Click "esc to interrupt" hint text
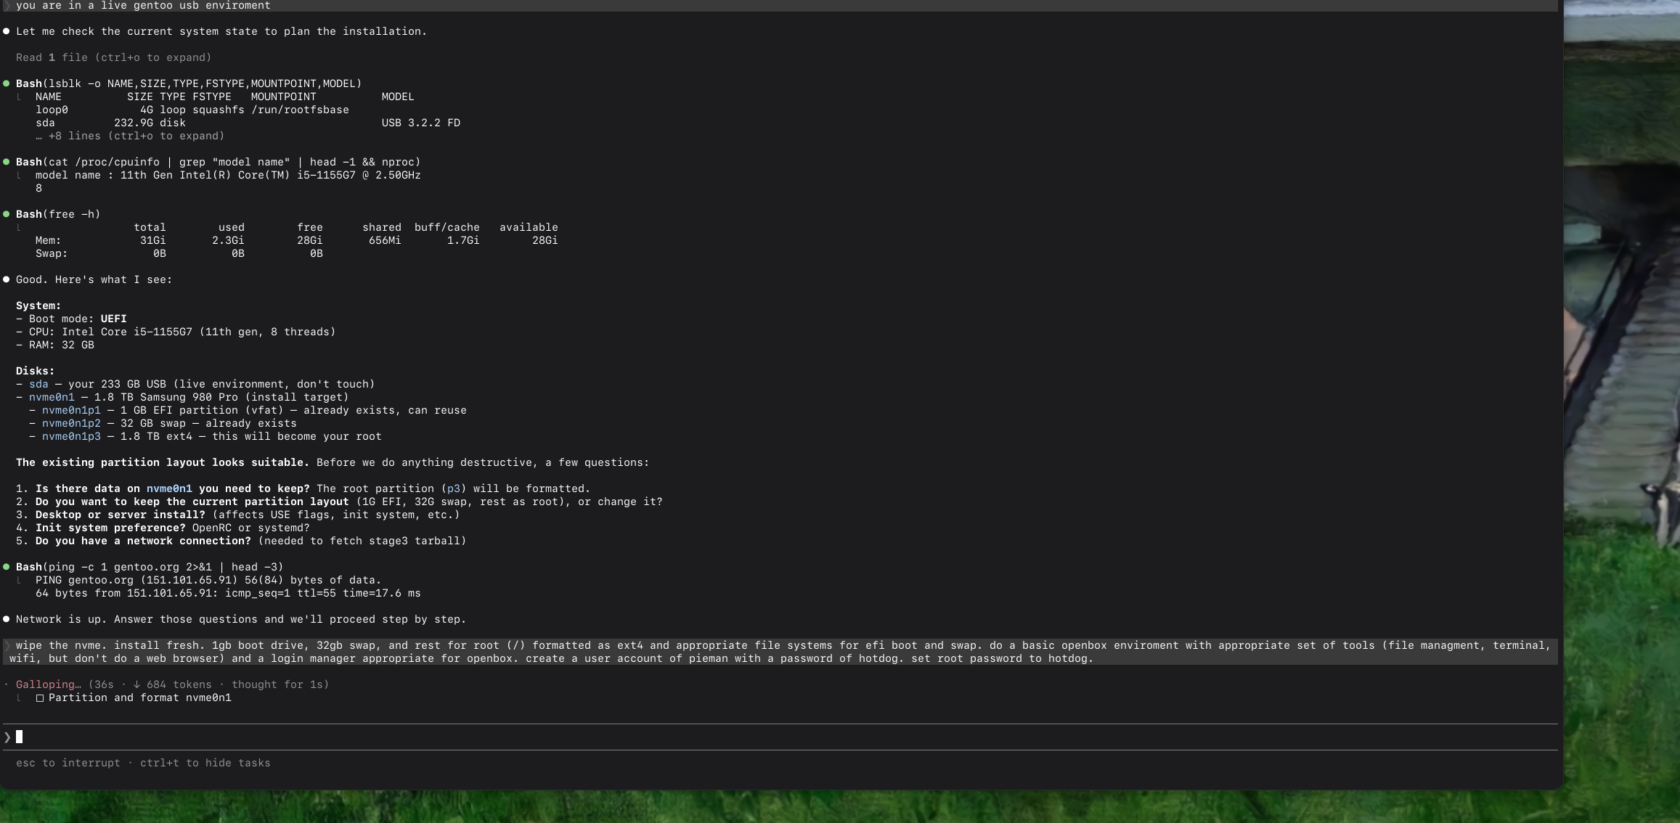Screen dimensions: 1680x823 click(x=68, y=763)
